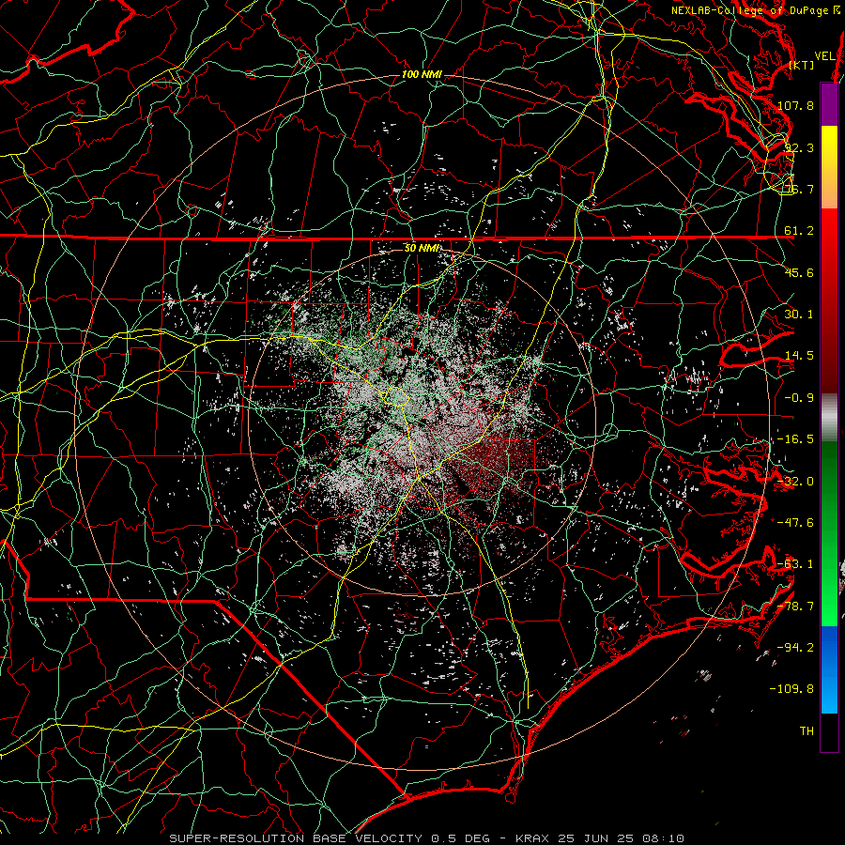Click the TH label on the scale
This screenshot has height=845, width=845.
click(807, 731)
